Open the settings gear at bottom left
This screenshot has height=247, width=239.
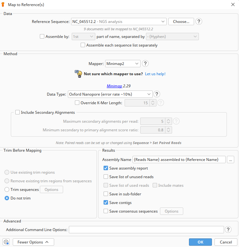[6, 242]
